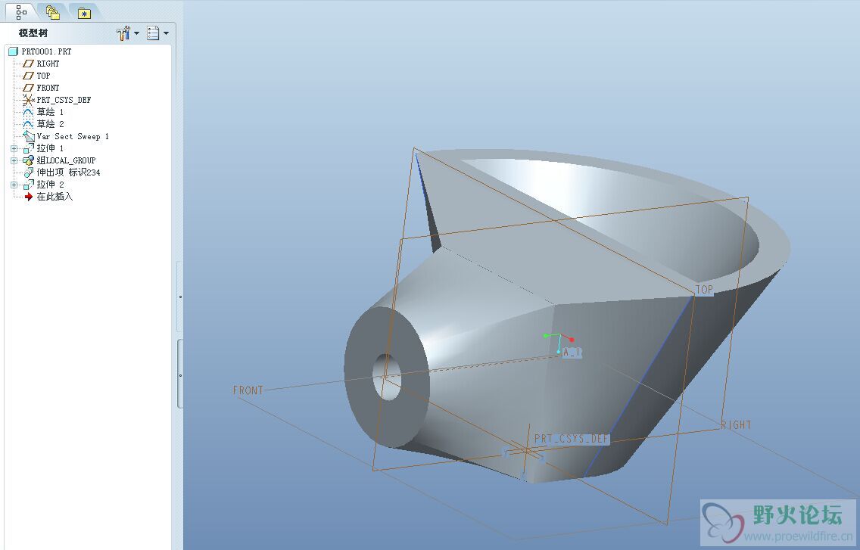Image resolution: width=860 pixels, height=550 pixels.
Task: Select the FRONT datum plane in tree
Action: click(x=48, y=88)
